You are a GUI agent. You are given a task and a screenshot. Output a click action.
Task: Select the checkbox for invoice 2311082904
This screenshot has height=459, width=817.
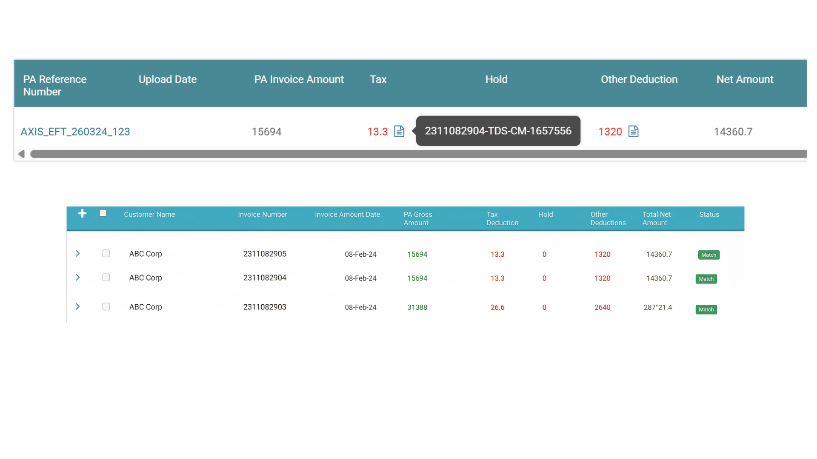pos(106,278)
